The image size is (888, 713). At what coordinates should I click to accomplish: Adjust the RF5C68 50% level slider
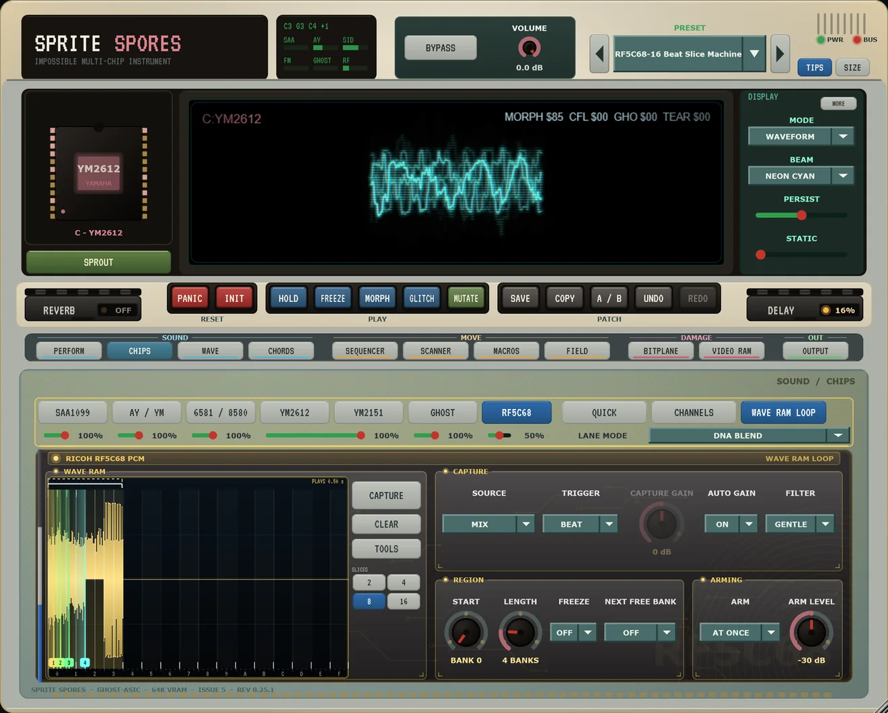499,435
